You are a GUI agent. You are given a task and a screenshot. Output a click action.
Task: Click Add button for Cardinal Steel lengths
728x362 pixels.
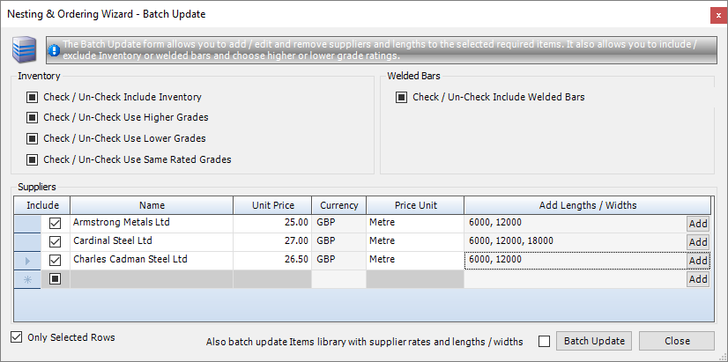pos(697,242)
